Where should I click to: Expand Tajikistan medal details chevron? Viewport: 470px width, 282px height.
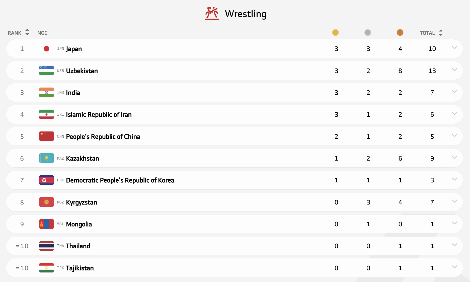(454, 267)
